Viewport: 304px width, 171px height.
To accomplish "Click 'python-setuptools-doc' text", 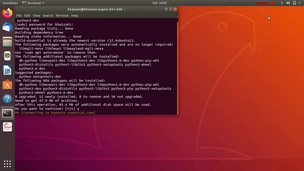I will tap(40, 76).
